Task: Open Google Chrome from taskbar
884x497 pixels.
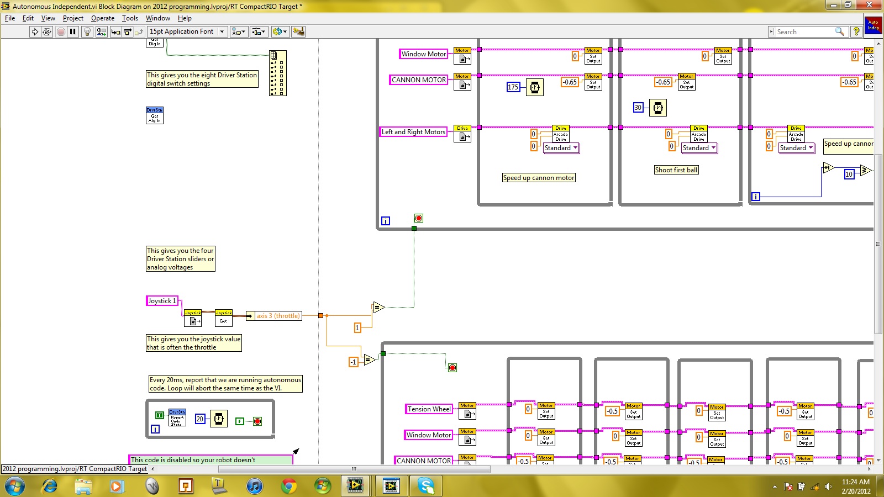Action: (x=288, y=486)
